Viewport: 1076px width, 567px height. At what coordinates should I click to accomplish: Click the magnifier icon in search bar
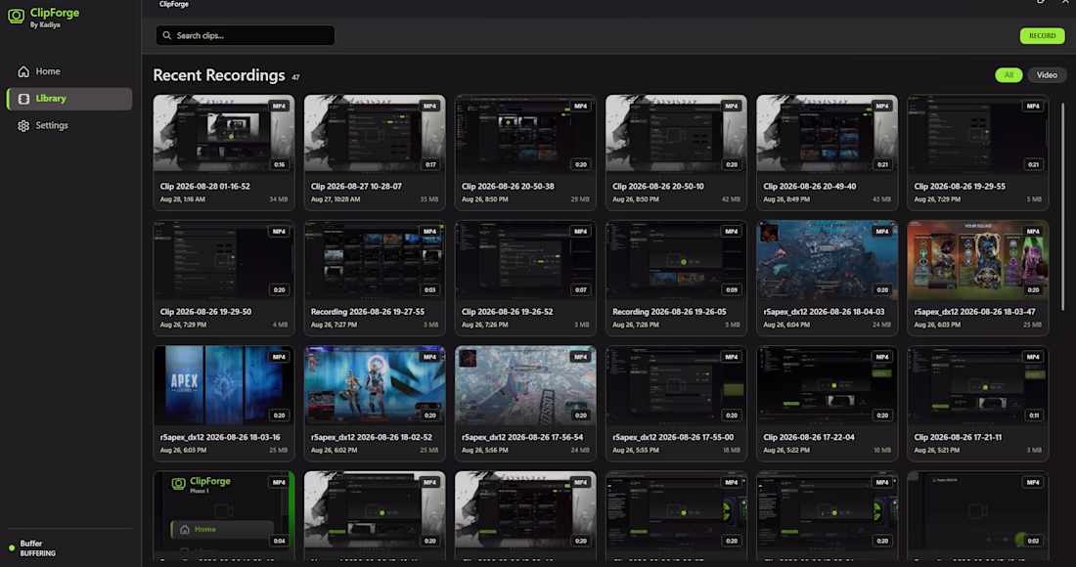[x=166, y=35]
